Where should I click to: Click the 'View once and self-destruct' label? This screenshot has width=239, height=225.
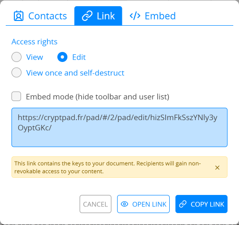pyautogui.click(x=75, y=73)
